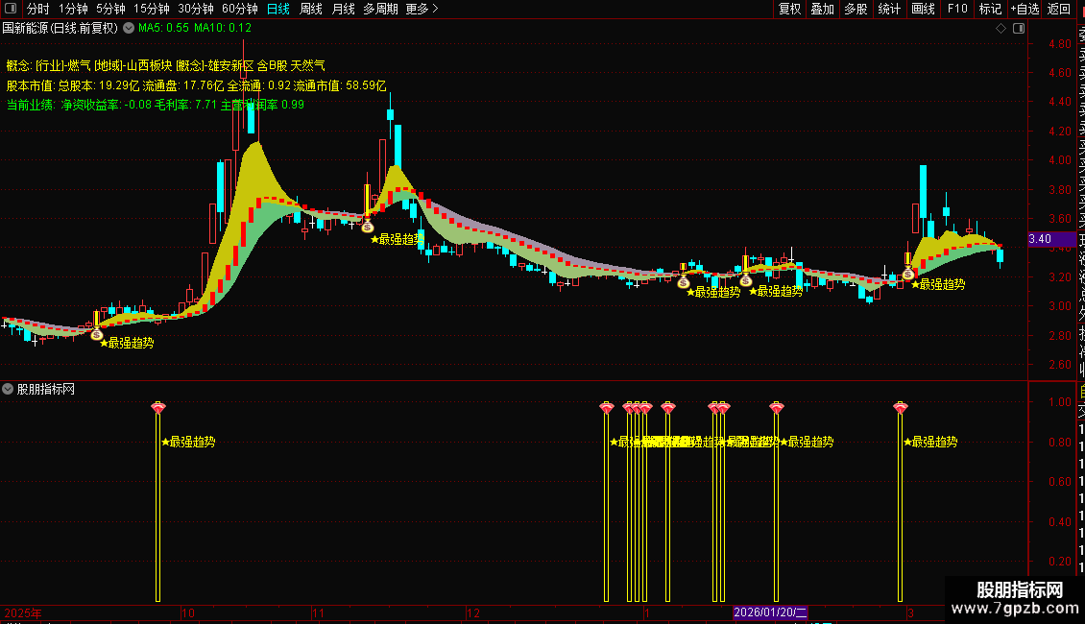Click the last red diamond marker before March
The image size is (1085, 624).
901,407
